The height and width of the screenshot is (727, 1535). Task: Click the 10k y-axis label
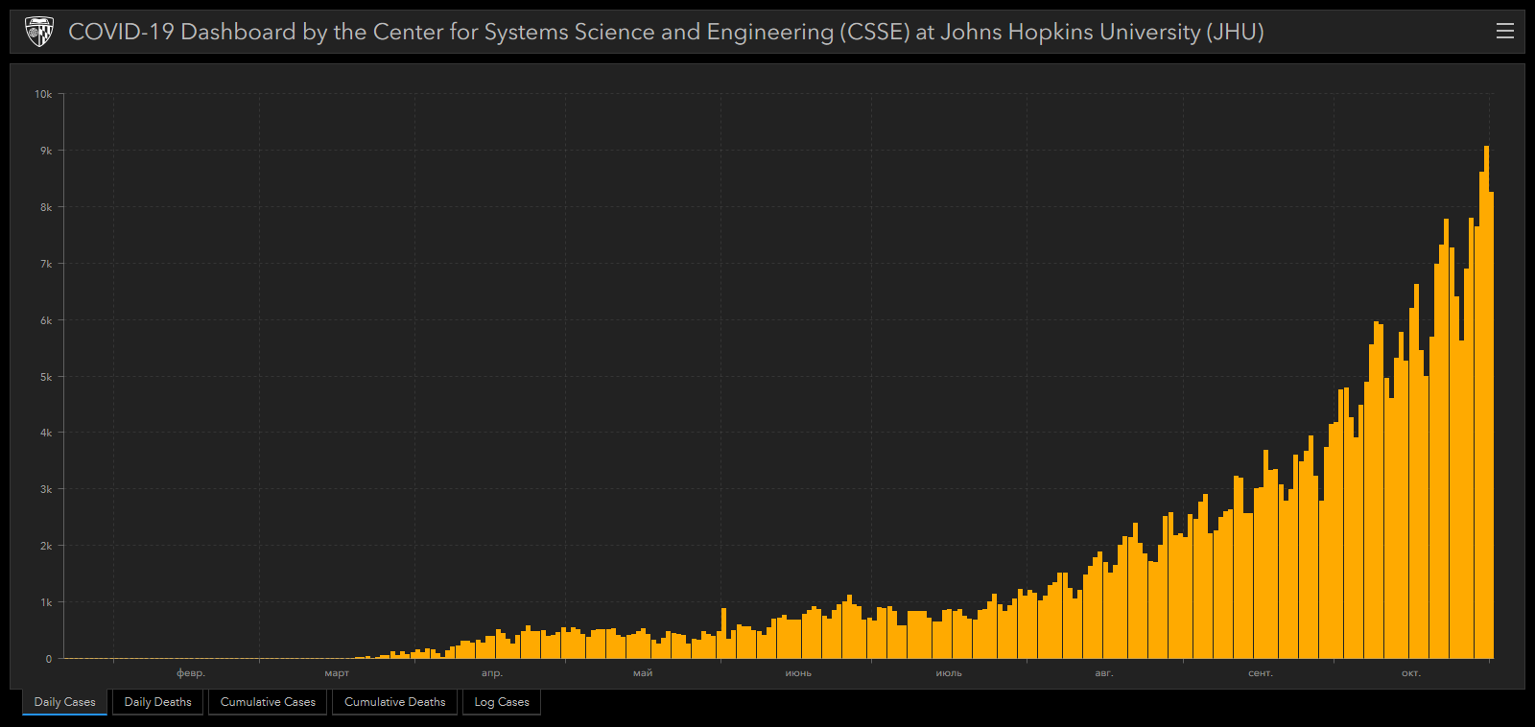43,94
